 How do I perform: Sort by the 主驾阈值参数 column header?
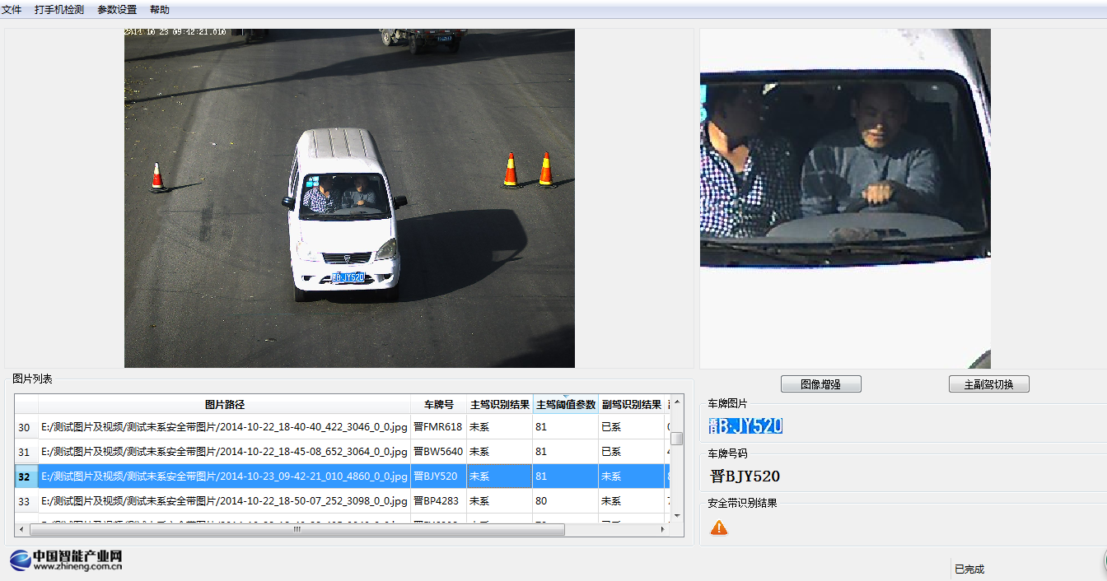tap(565, 404)
